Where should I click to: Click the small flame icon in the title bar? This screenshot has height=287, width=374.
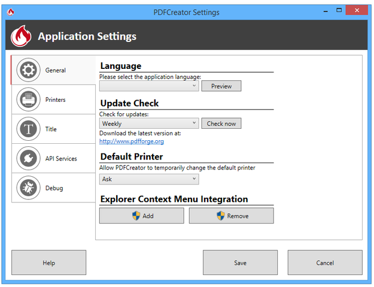(11, 12)
